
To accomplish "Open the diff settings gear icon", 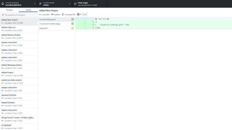I will tap(78, 14).
